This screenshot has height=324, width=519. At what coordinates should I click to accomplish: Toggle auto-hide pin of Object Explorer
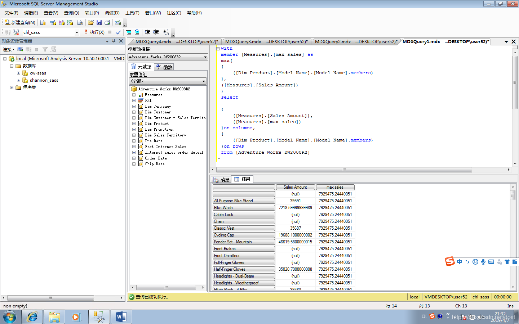click(x=114, y=41)
